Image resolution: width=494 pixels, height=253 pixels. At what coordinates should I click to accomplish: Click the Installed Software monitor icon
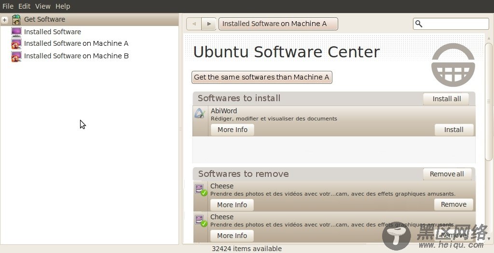pos(16,32)
